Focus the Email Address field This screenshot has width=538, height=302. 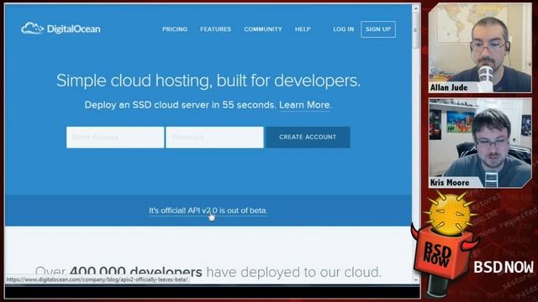click(115, 138)
